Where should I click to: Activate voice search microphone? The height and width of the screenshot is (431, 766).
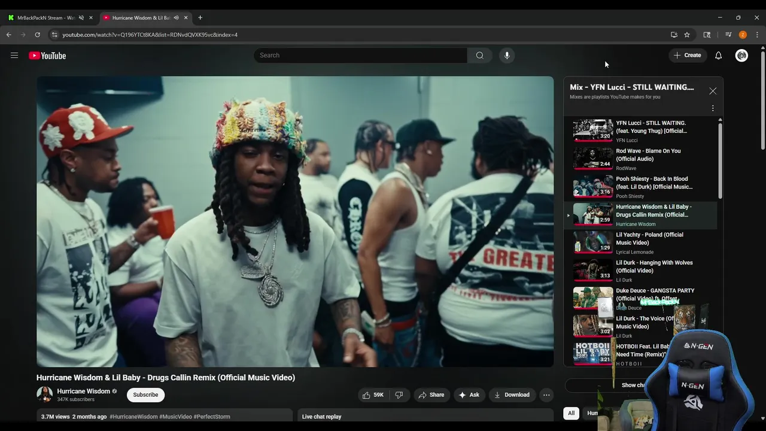[507, 55]
